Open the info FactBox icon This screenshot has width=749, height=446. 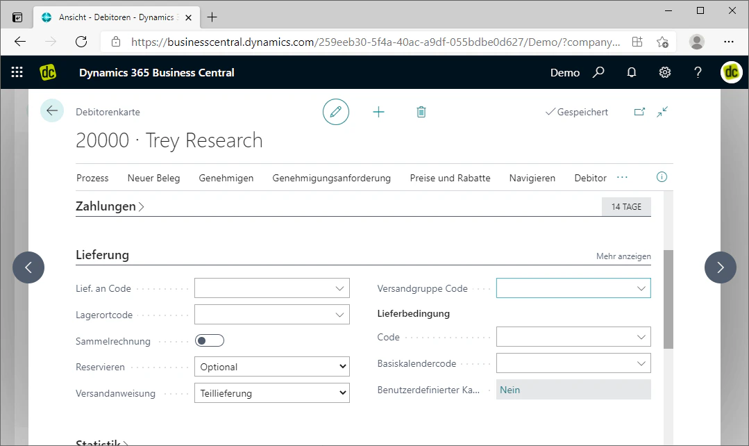pos(662,177)
